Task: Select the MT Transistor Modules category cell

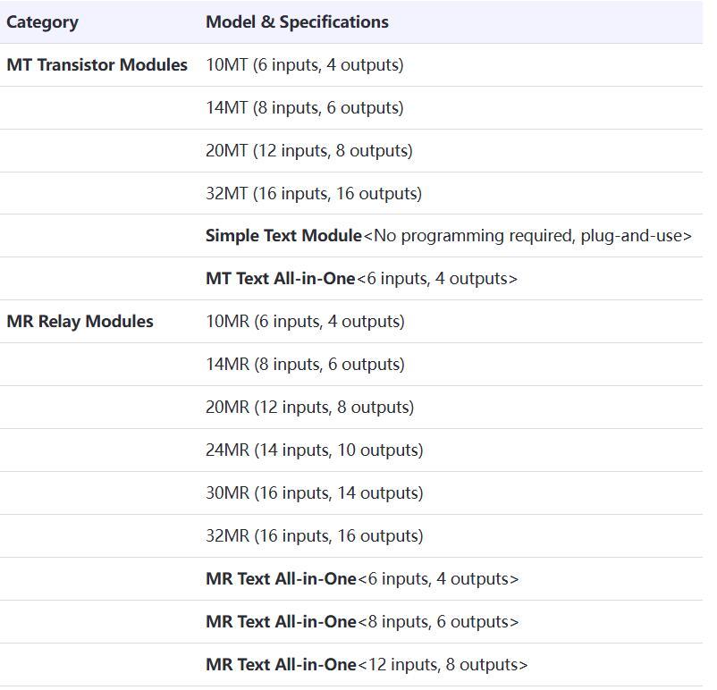Action: [x=97, y=65]
